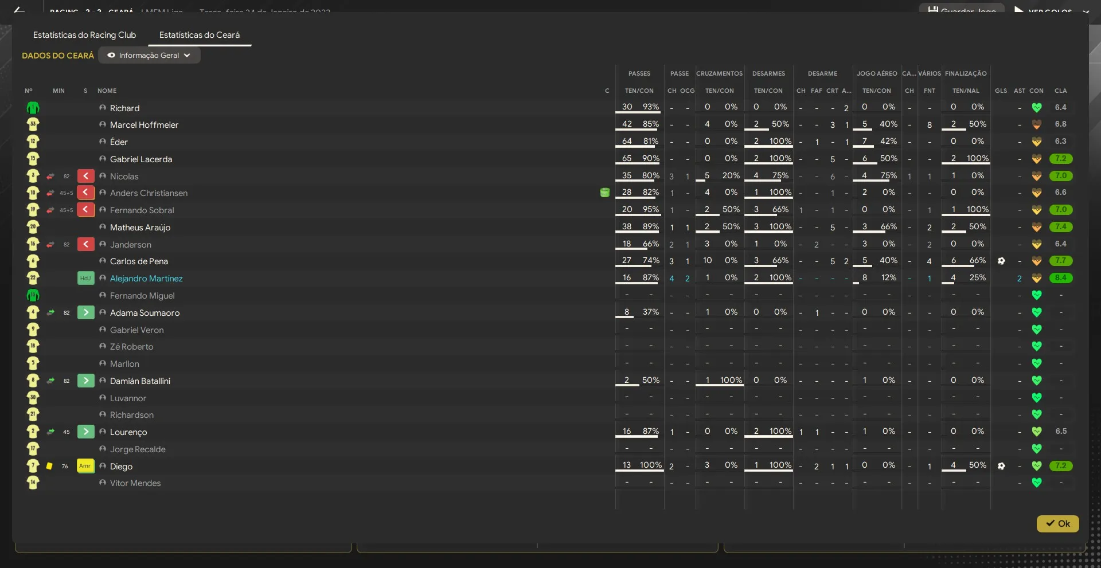Click the condition heart icon in Richard's row
Image resolution: width=1101 pixels, height=568 pixels.
pos(1037,107)
